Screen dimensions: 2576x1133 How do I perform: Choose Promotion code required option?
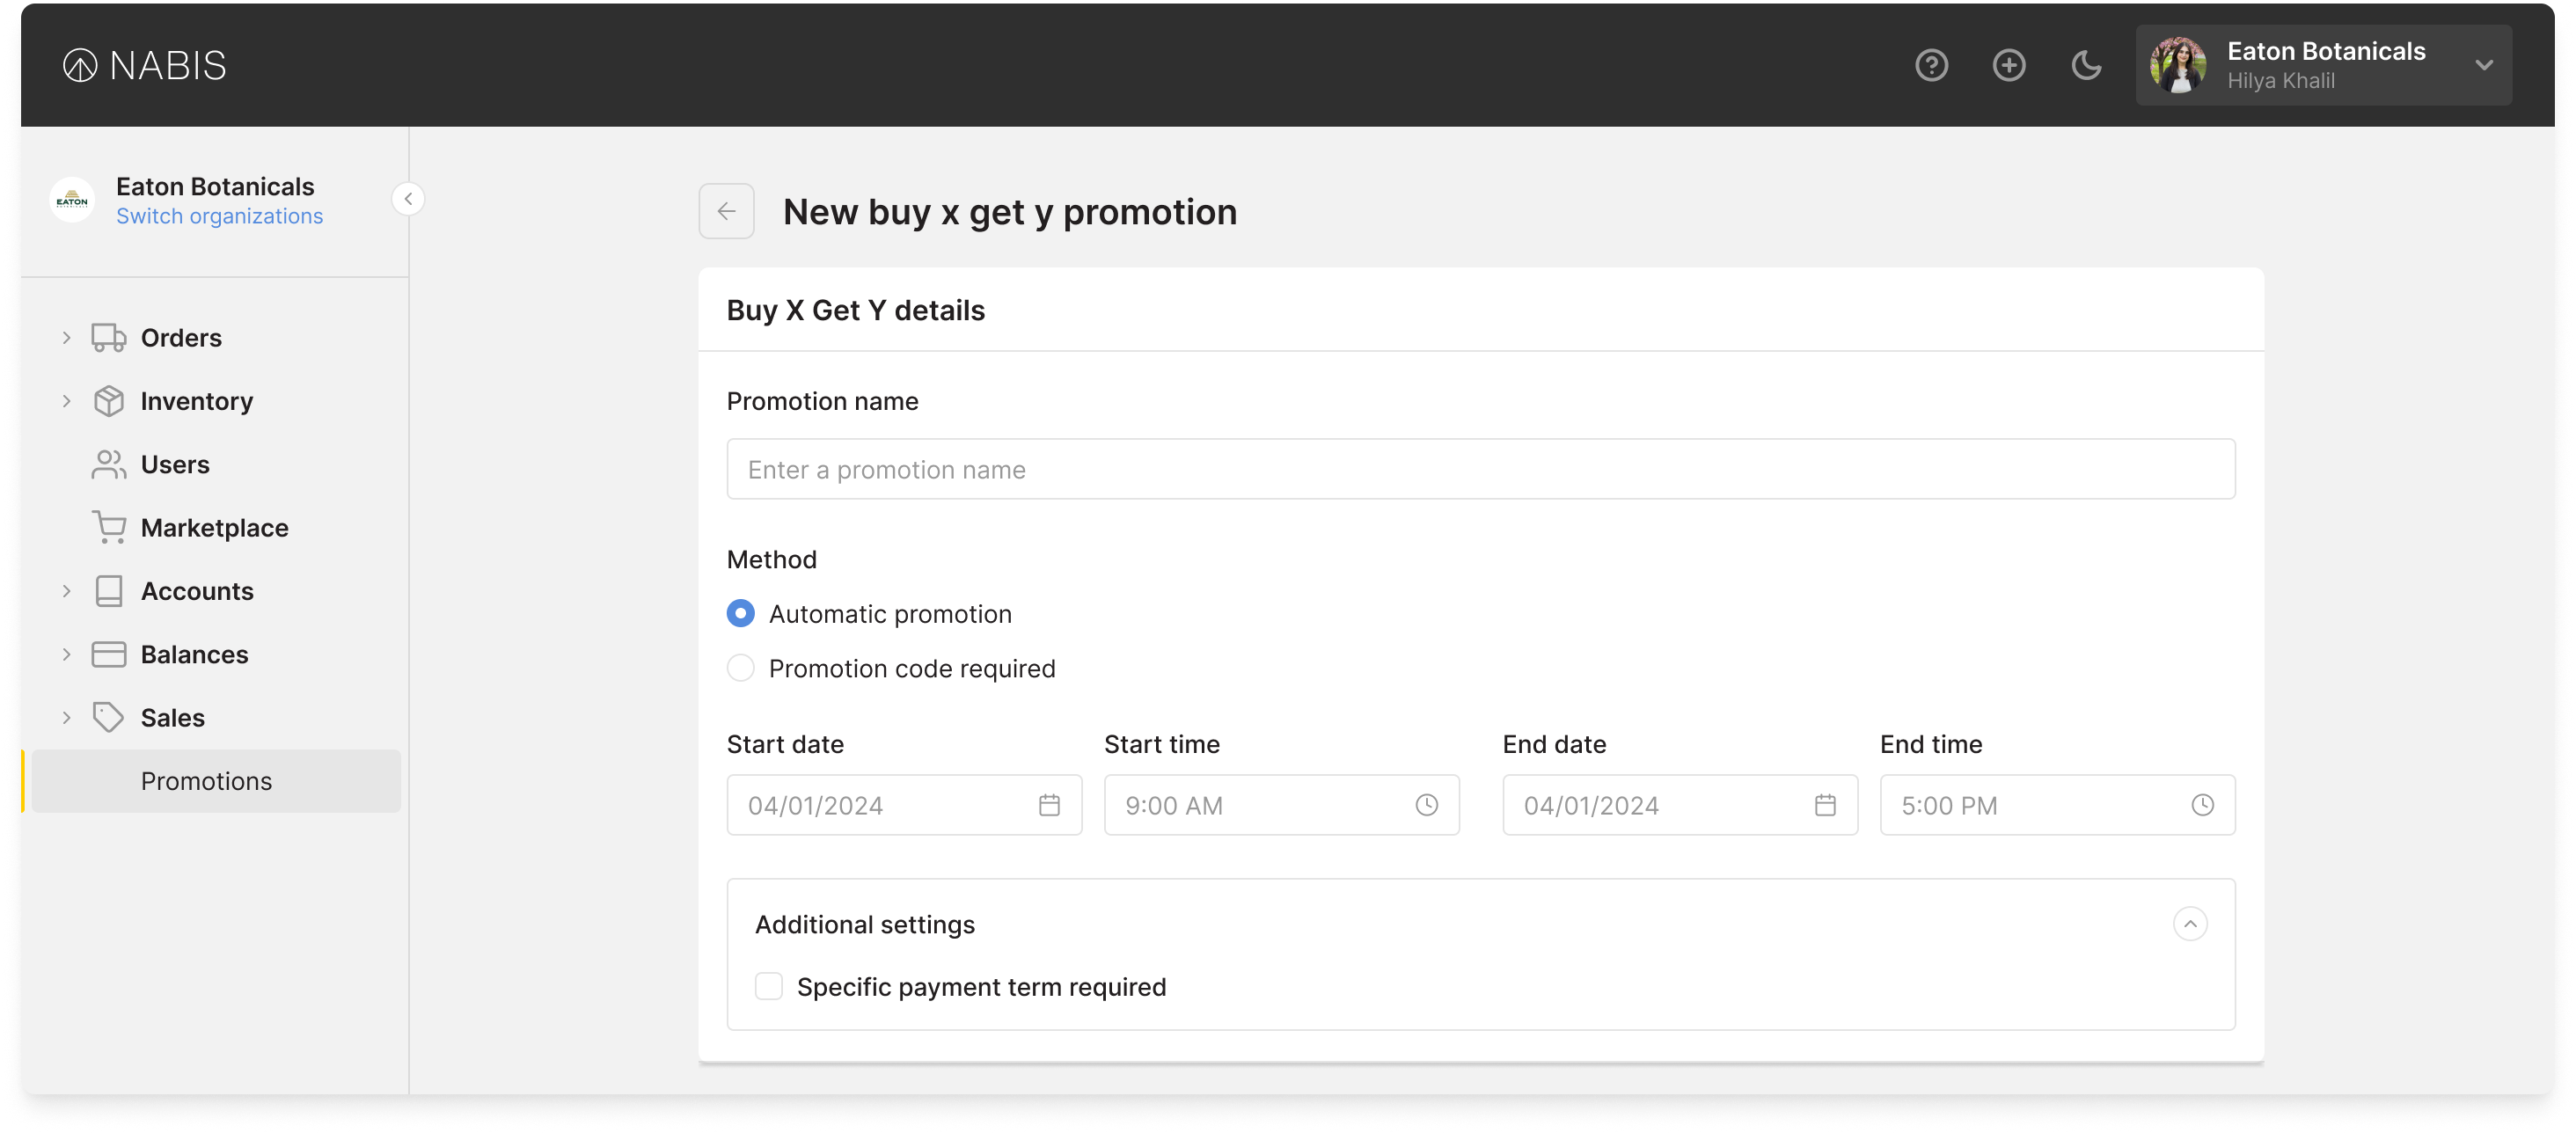740,667
